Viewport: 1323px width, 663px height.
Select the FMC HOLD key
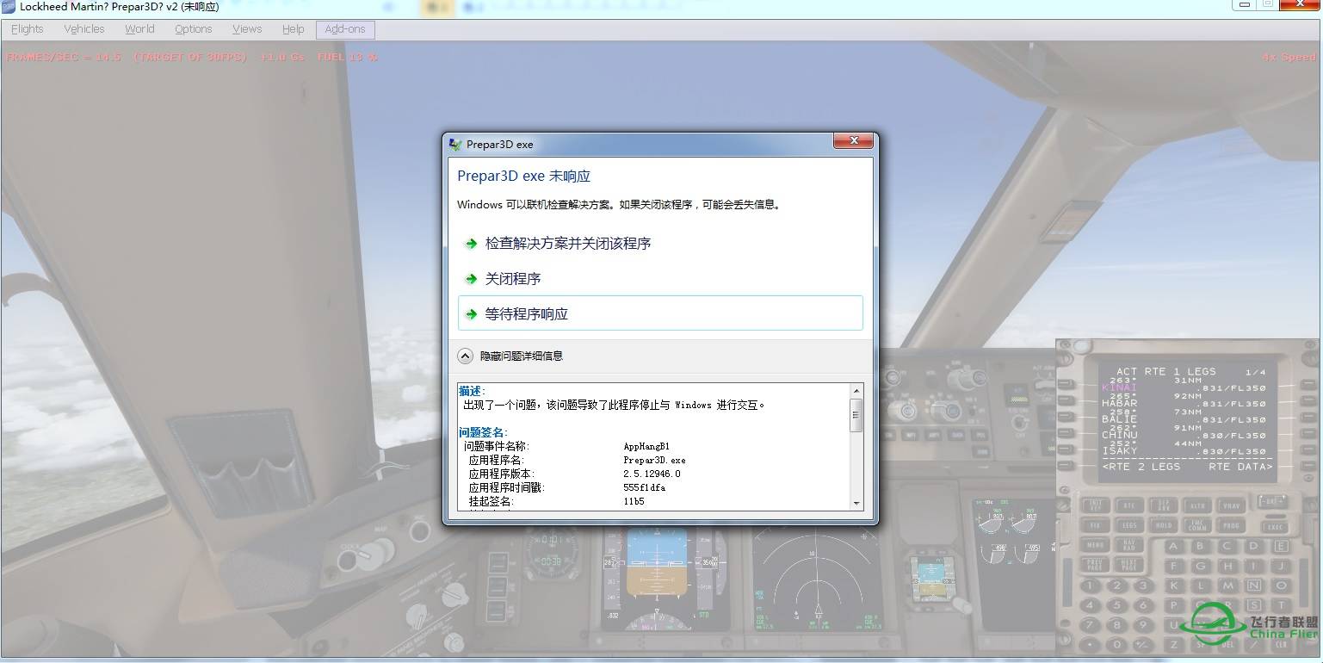[1163, 525]
